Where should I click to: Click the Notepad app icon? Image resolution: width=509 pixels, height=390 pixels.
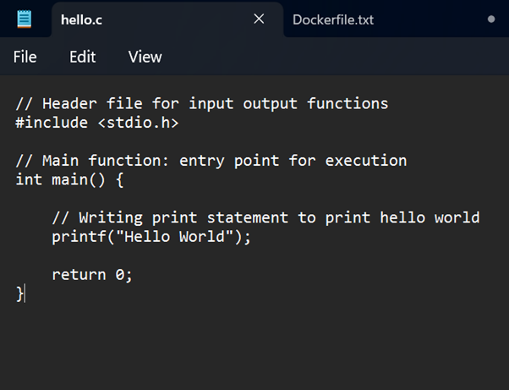(25, 19)
